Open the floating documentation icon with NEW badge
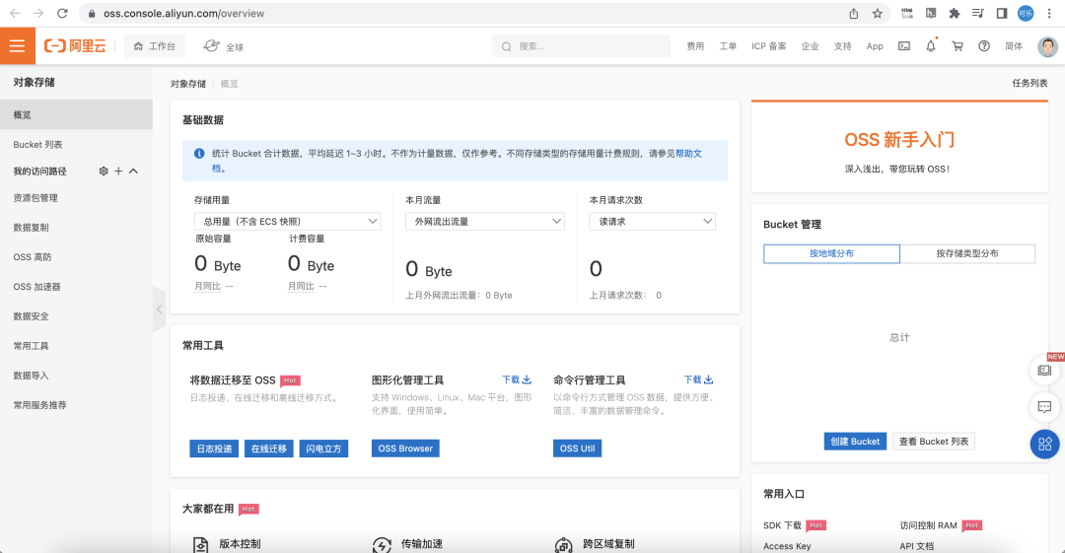Image resolution: width=1065 pixels, height=553 pixels. (1044, 371)
